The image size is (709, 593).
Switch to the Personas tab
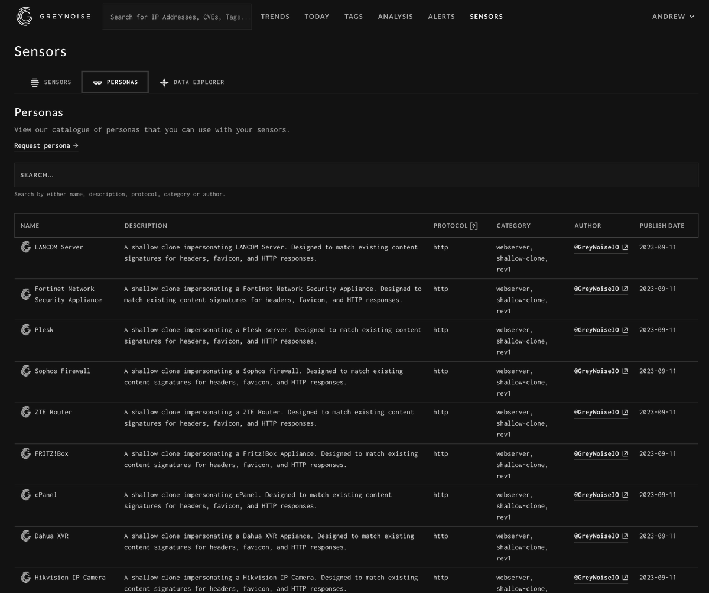point(115,82)
